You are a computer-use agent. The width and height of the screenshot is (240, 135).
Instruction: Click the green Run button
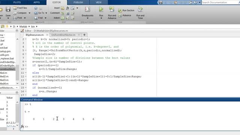tap(101, 9)
